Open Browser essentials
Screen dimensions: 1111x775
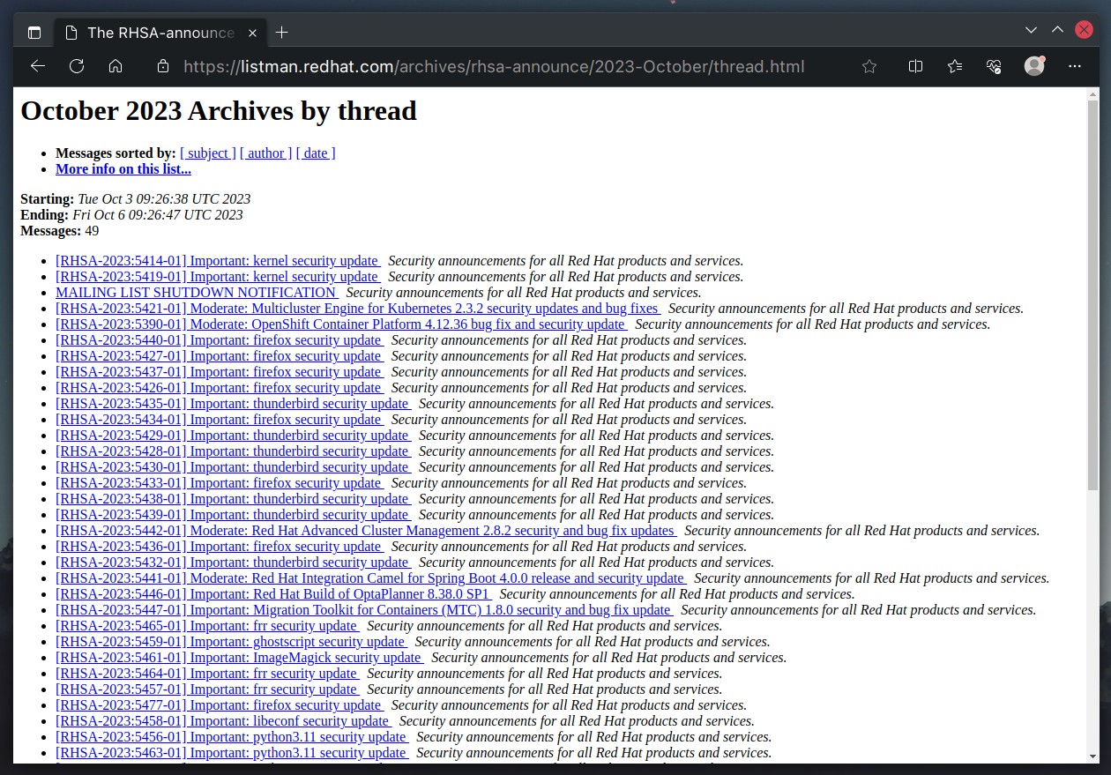coord(994,66)
